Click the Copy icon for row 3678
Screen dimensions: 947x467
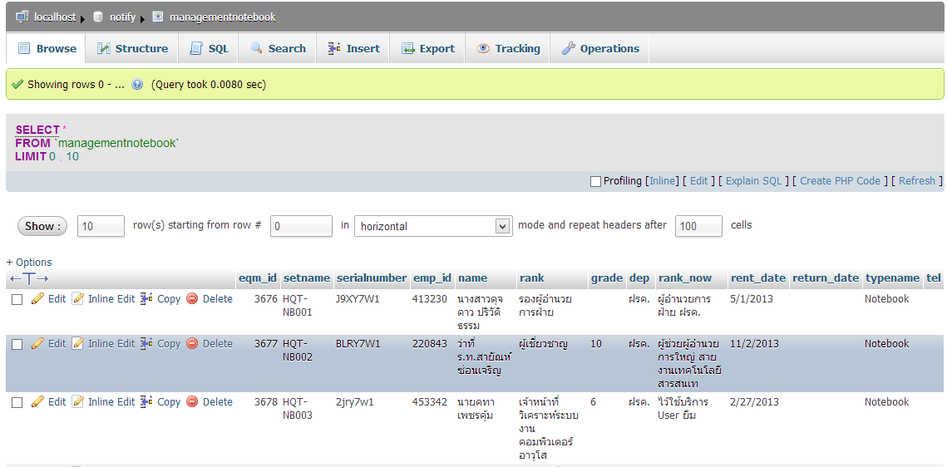pos(146,402)
